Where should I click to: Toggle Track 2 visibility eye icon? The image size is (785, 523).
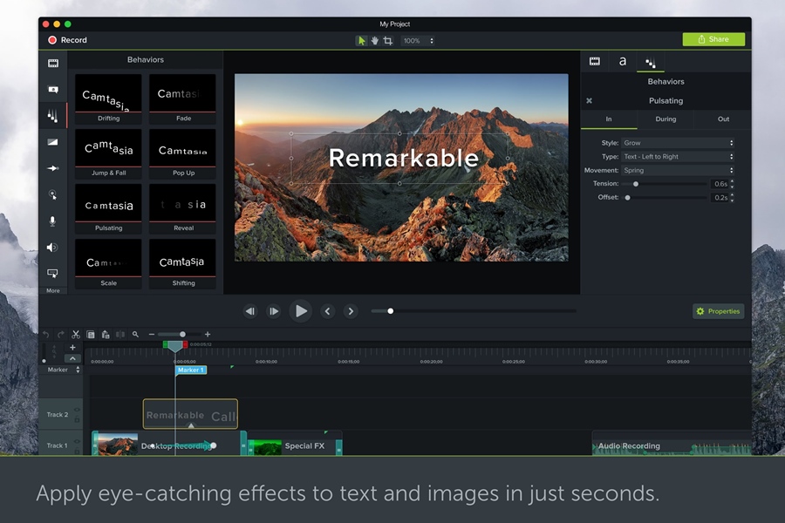tap(78, 410)
